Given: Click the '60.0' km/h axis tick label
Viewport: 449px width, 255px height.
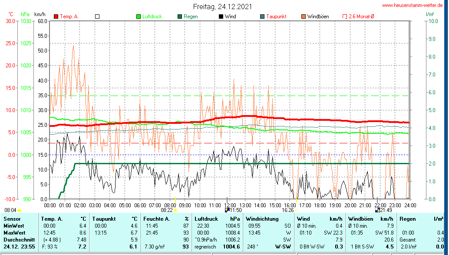Looking at the screenshot, I should pos(43,21).
